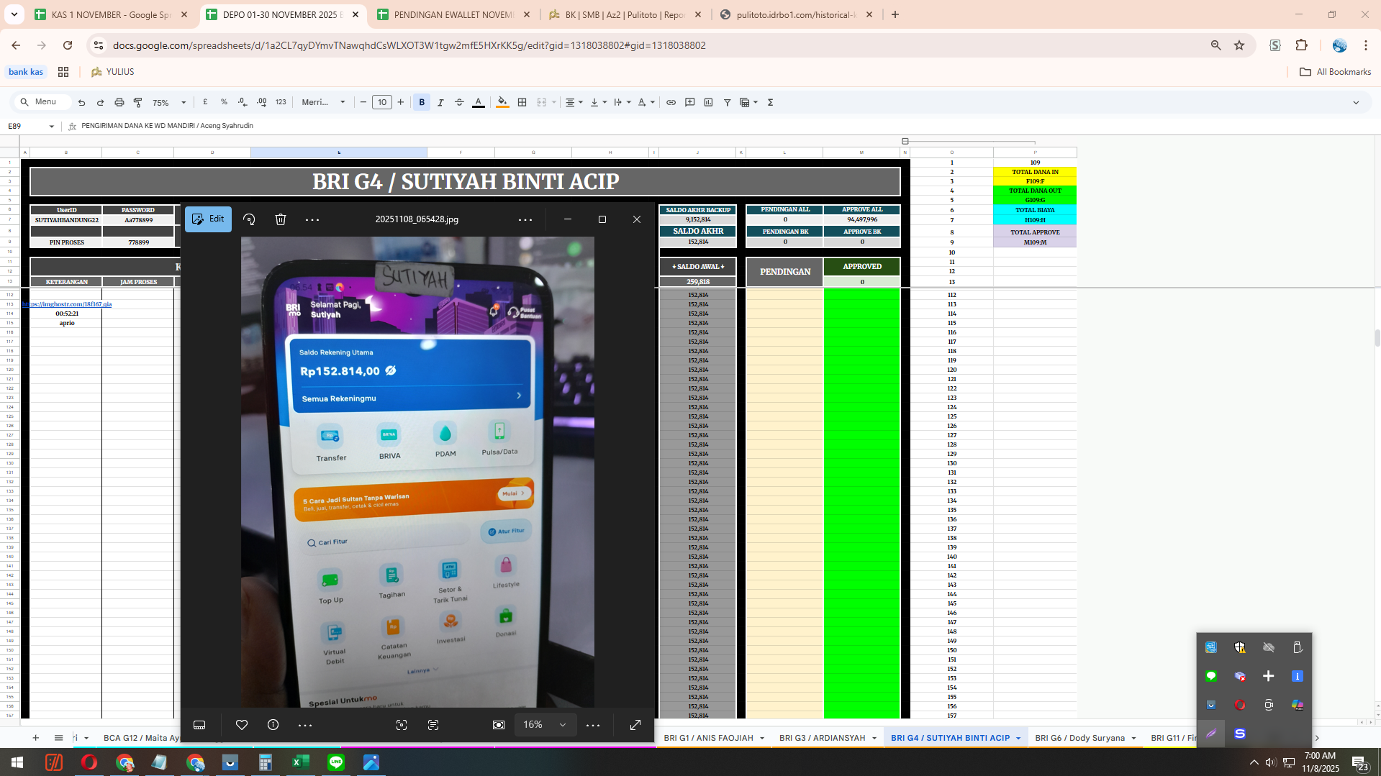
Task: Open the Name box dropdown for E89
Action: [x=52, y=126]
